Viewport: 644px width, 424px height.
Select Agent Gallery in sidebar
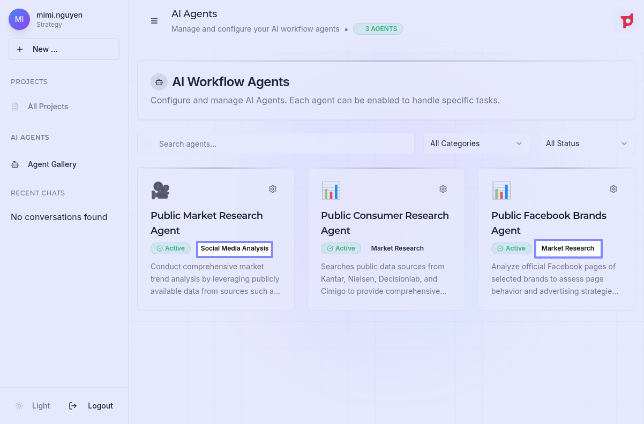[x=52, y=164]
